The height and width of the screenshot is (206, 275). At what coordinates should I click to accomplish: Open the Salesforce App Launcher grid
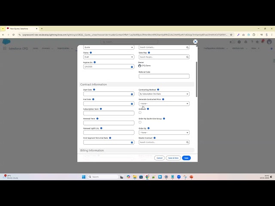pos(5,48)
